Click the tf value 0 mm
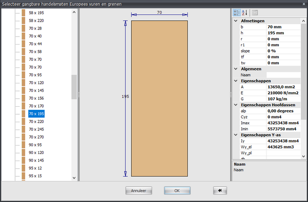The image size is (308, 202). (283, 57)
